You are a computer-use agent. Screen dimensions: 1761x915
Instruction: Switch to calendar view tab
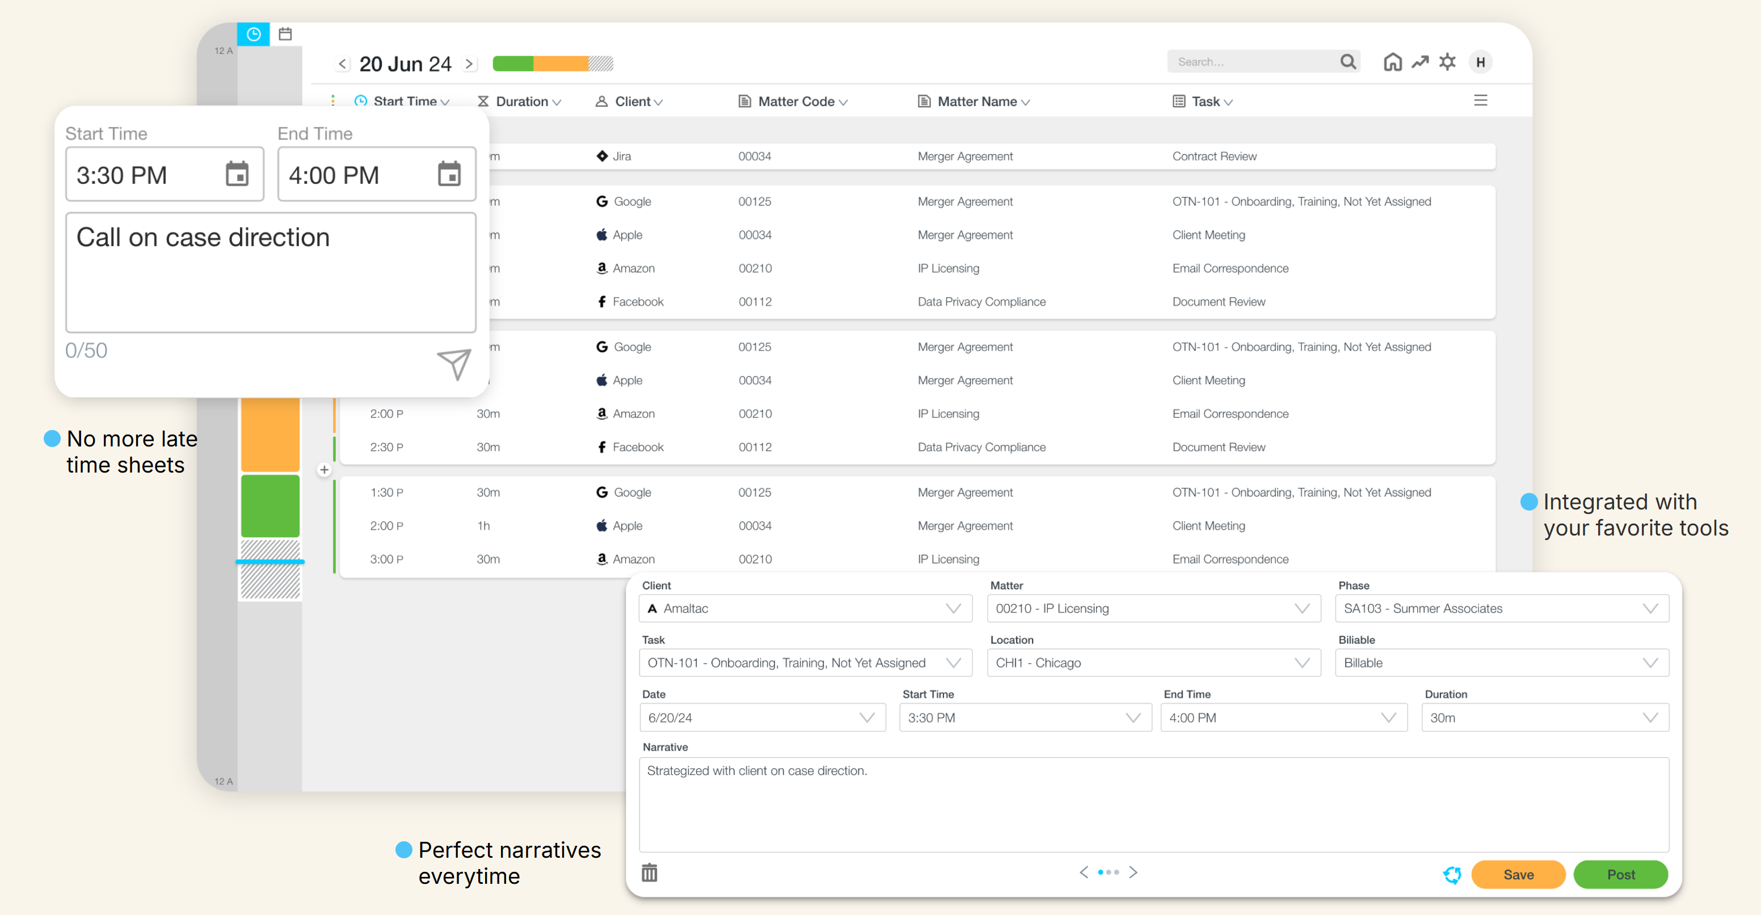point(286,34)
